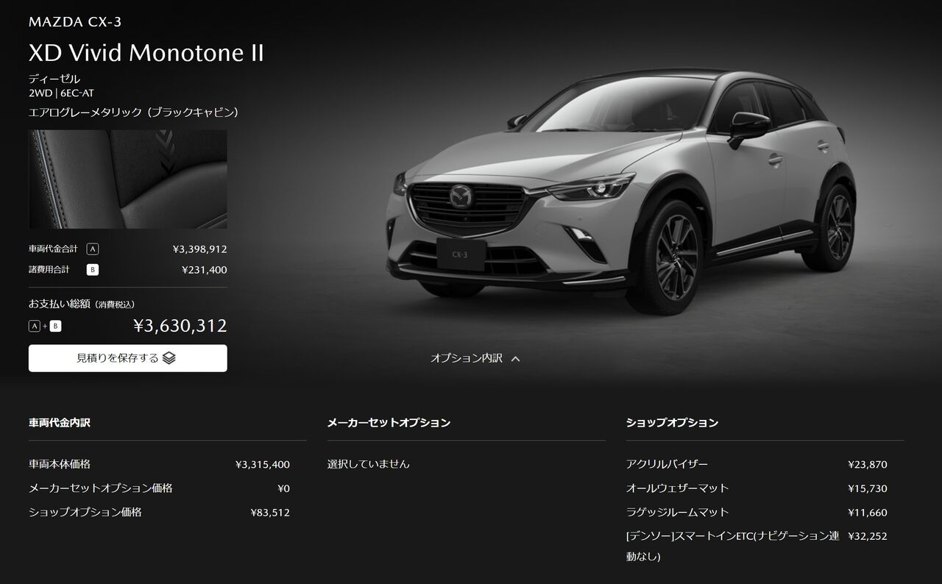Click the B badge beside 諸費用合計
Screen dimensions: 942x584
point(93,270)
